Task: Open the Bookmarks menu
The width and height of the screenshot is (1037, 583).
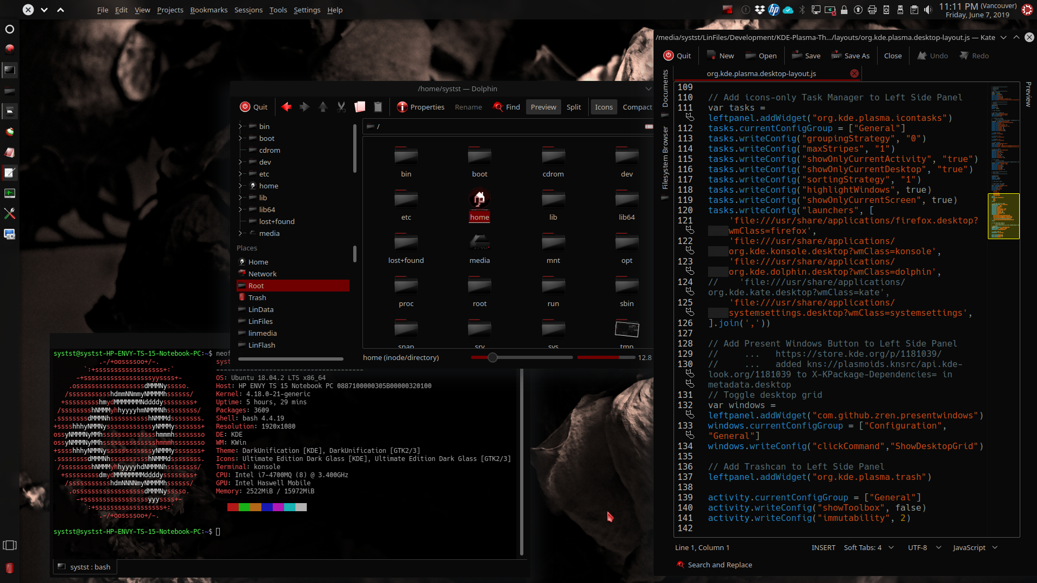Action: coord(208,10)
